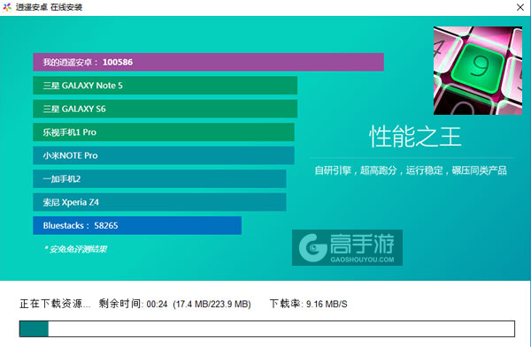Select the 三星 GALAXY S6 bar

[165, 109]
